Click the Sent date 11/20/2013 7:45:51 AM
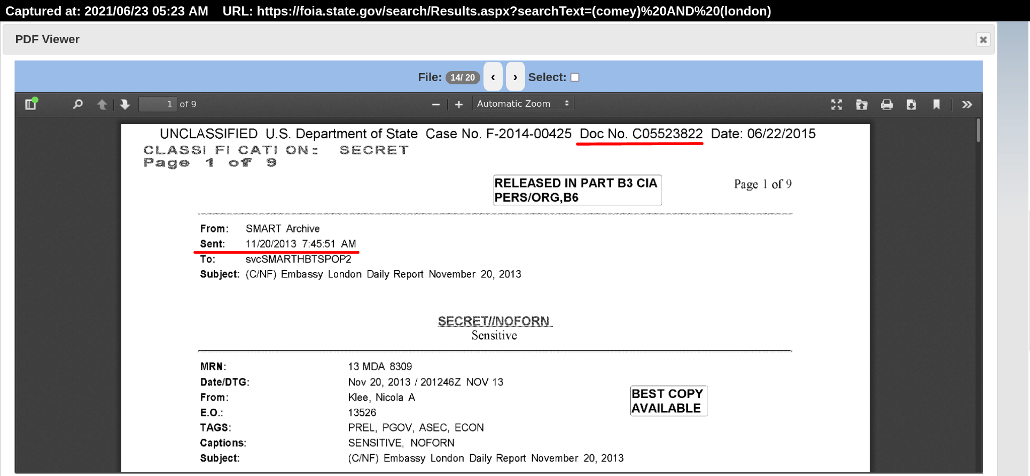Screen dimensions: 1030x476 [301, 244]
